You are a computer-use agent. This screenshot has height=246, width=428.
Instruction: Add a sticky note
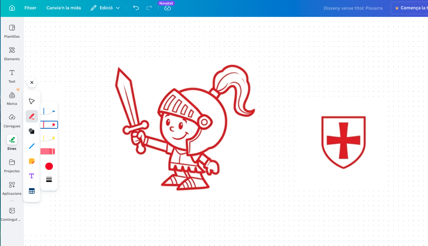(32, 161)
